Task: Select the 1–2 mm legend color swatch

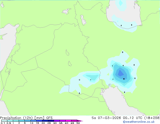Action: click(x=16, y=121)
